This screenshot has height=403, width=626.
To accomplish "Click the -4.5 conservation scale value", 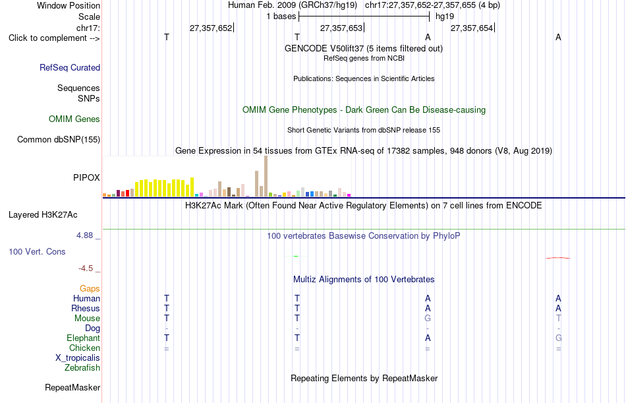I will (86, 268).
